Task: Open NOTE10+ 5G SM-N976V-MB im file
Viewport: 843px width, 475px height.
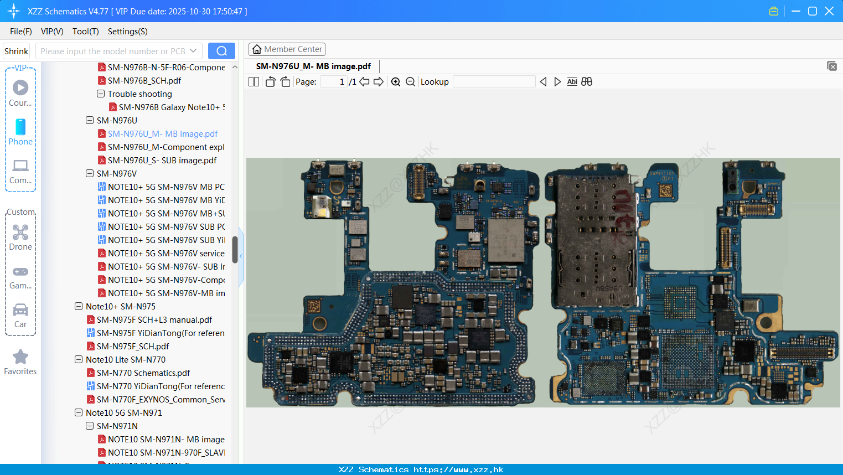Action: tap(161, 293)
